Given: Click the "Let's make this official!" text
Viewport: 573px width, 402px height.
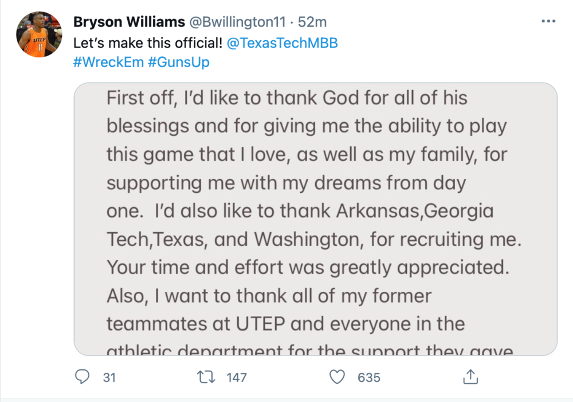Looking at the screenshot, I should pyautogui.click(x=147, y=44).
